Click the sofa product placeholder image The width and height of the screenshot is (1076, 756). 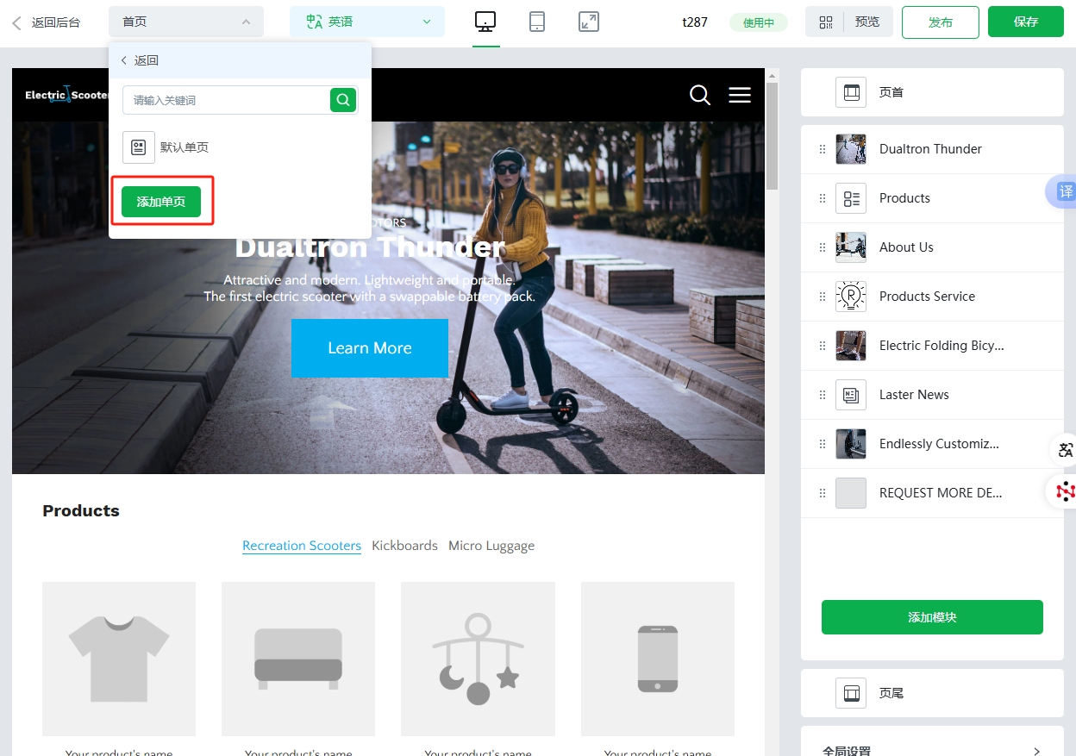point(298,659)
